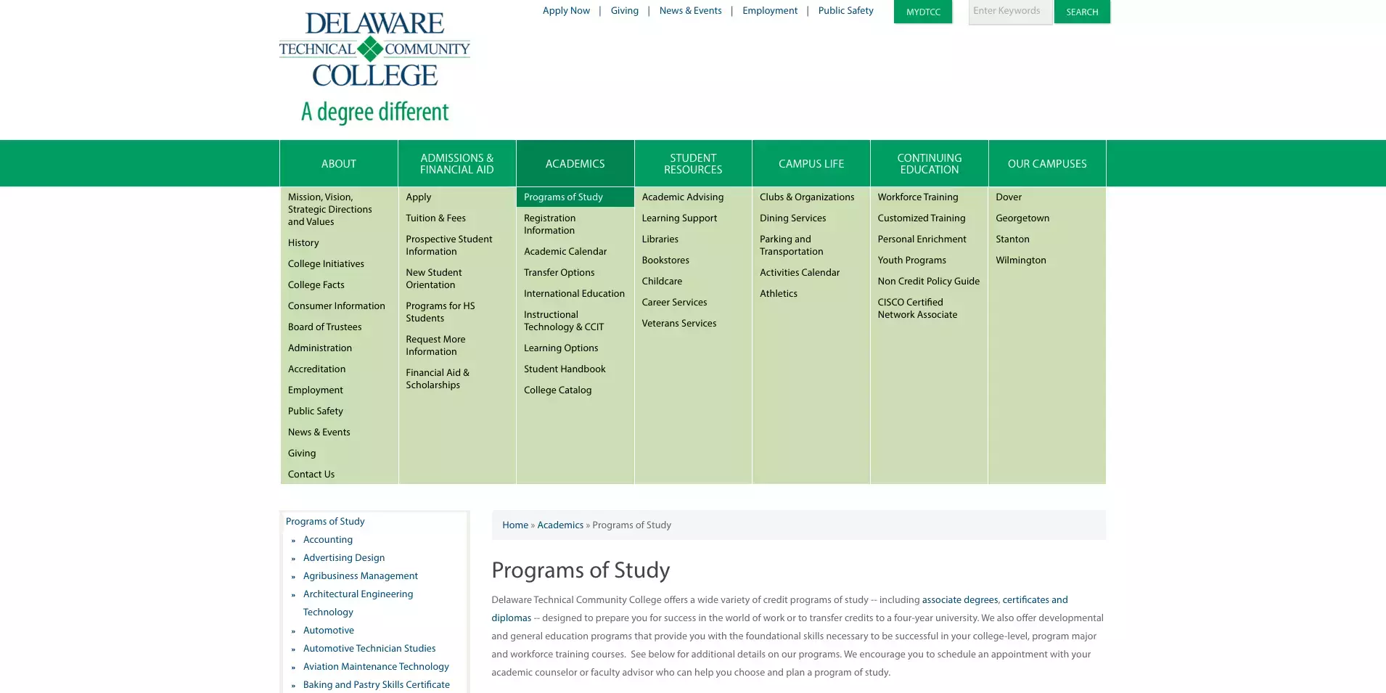Image resolution: width=1386 pixels, height=693 pixels.
Task: Open Employment link in top bar
Action: point(769,11)
